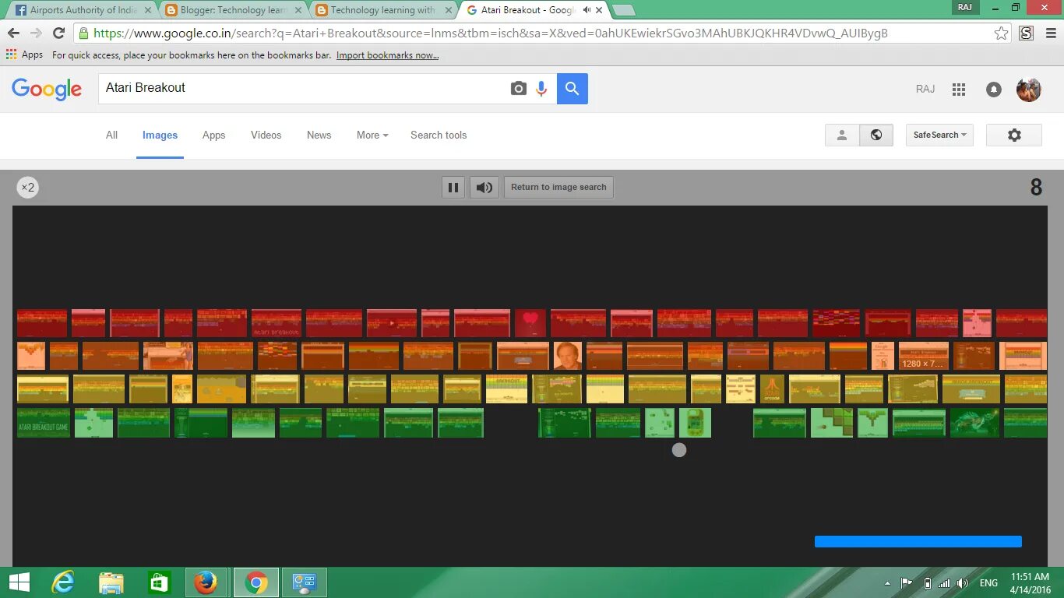Open the SafeSearch dropdown
The width and height of the screenshot is (1064, 598).
[939, 135]
